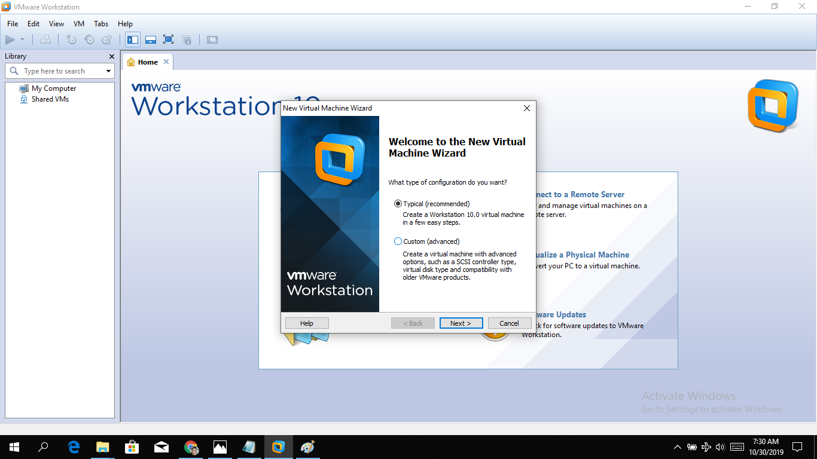Image resolution: width=817 pixels, height=459 pixels.
Task: Open the Tabs menu
Action: tap(101, 24)
